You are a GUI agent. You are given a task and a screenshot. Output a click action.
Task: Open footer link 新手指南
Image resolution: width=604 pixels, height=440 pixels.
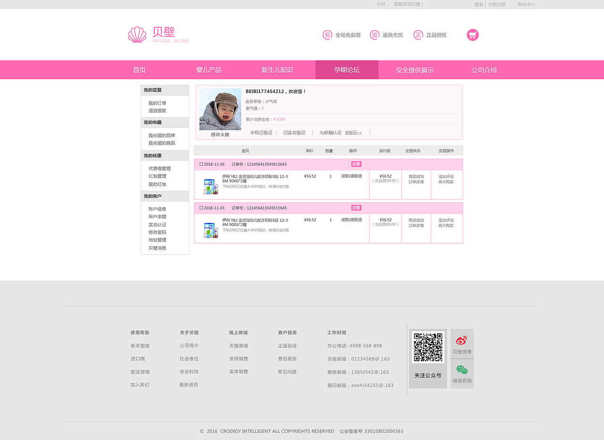[x=140, y=346]
